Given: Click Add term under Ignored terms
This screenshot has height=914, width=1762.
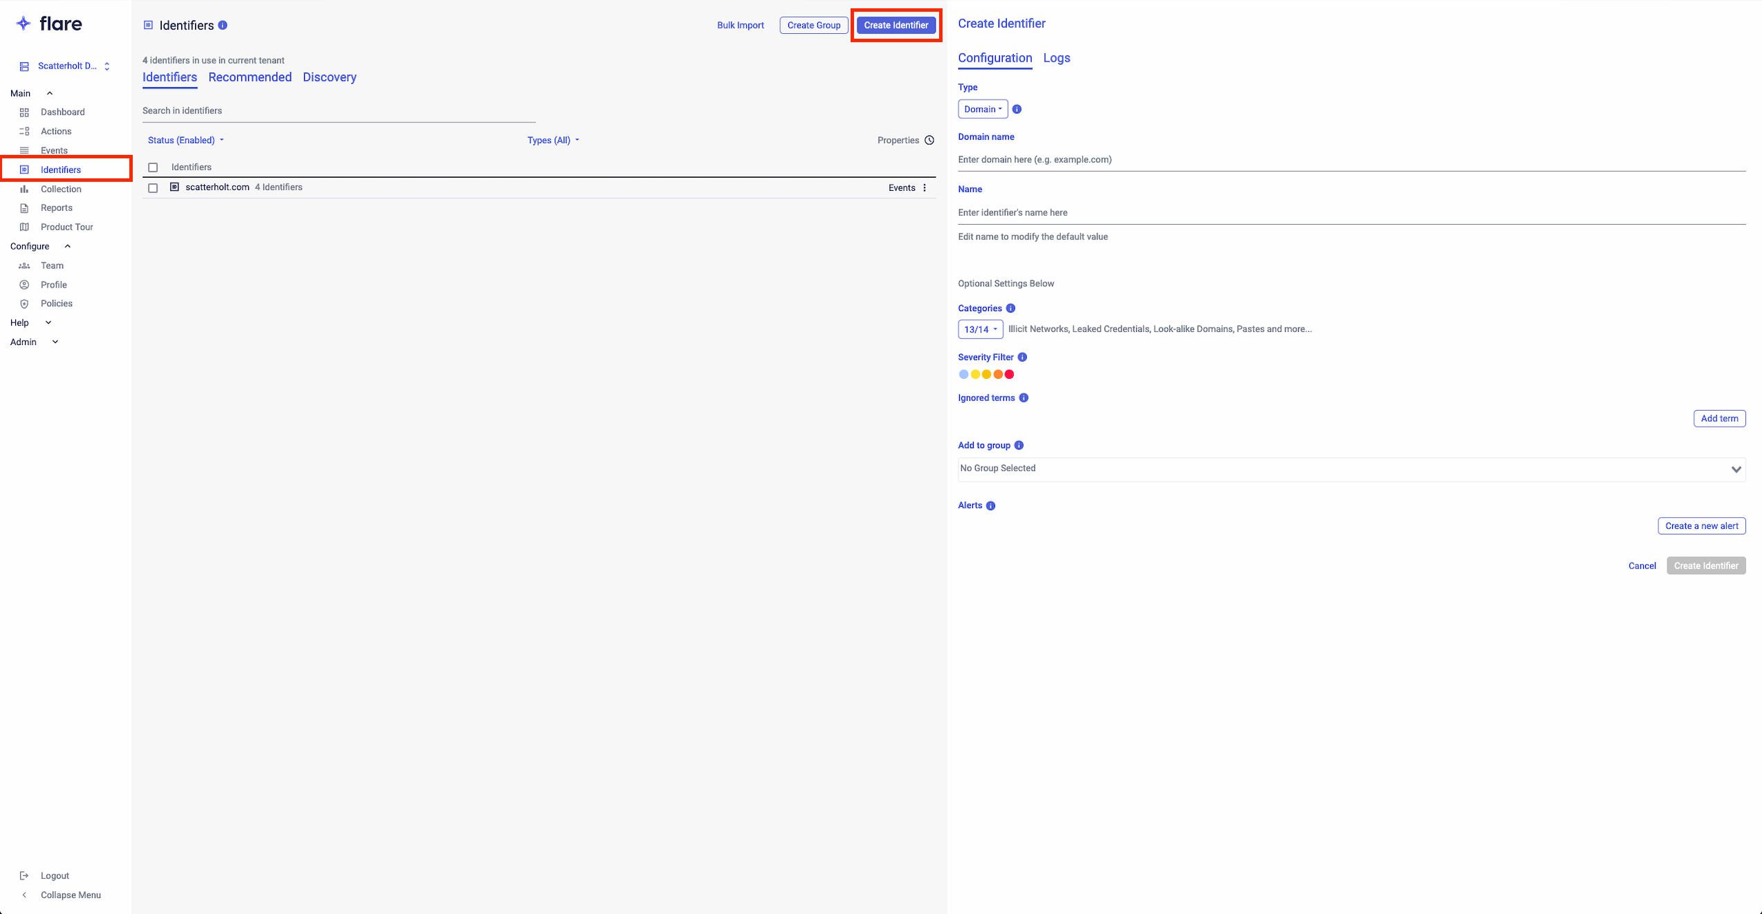Looking at the screenshot, I should [1719, 418].
